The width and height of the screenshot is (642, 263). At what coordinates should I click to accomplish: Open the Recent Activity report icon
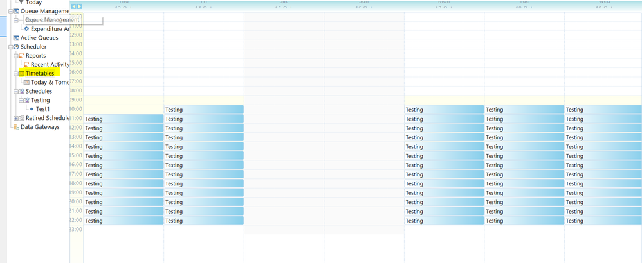point(26,65)
